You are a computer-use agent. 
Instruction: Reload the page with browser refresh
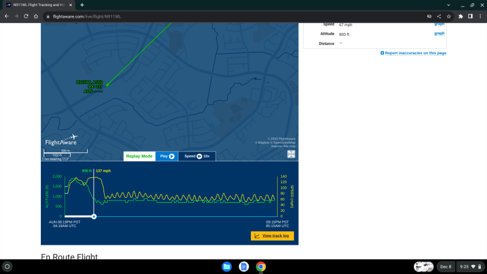(x=26, y=16)
